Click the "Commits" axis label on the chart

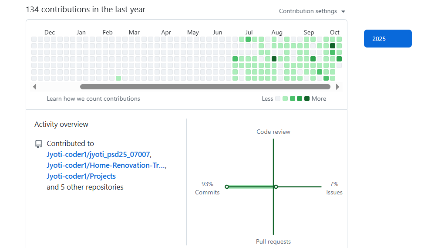(207, 192)
